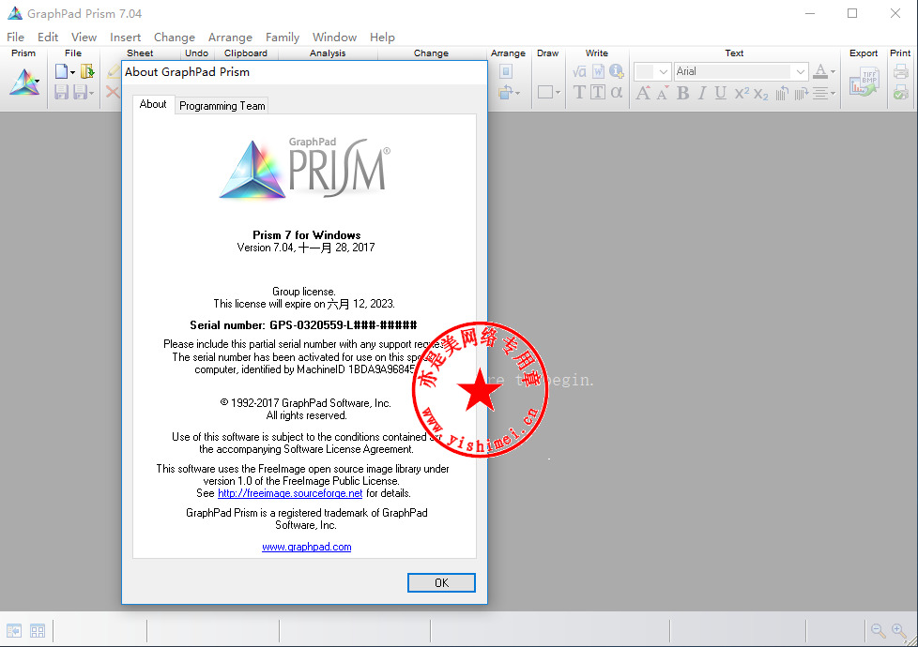Open the View menu
The width and height of the screenshot is (918, 647).
[x=84, y=38]
